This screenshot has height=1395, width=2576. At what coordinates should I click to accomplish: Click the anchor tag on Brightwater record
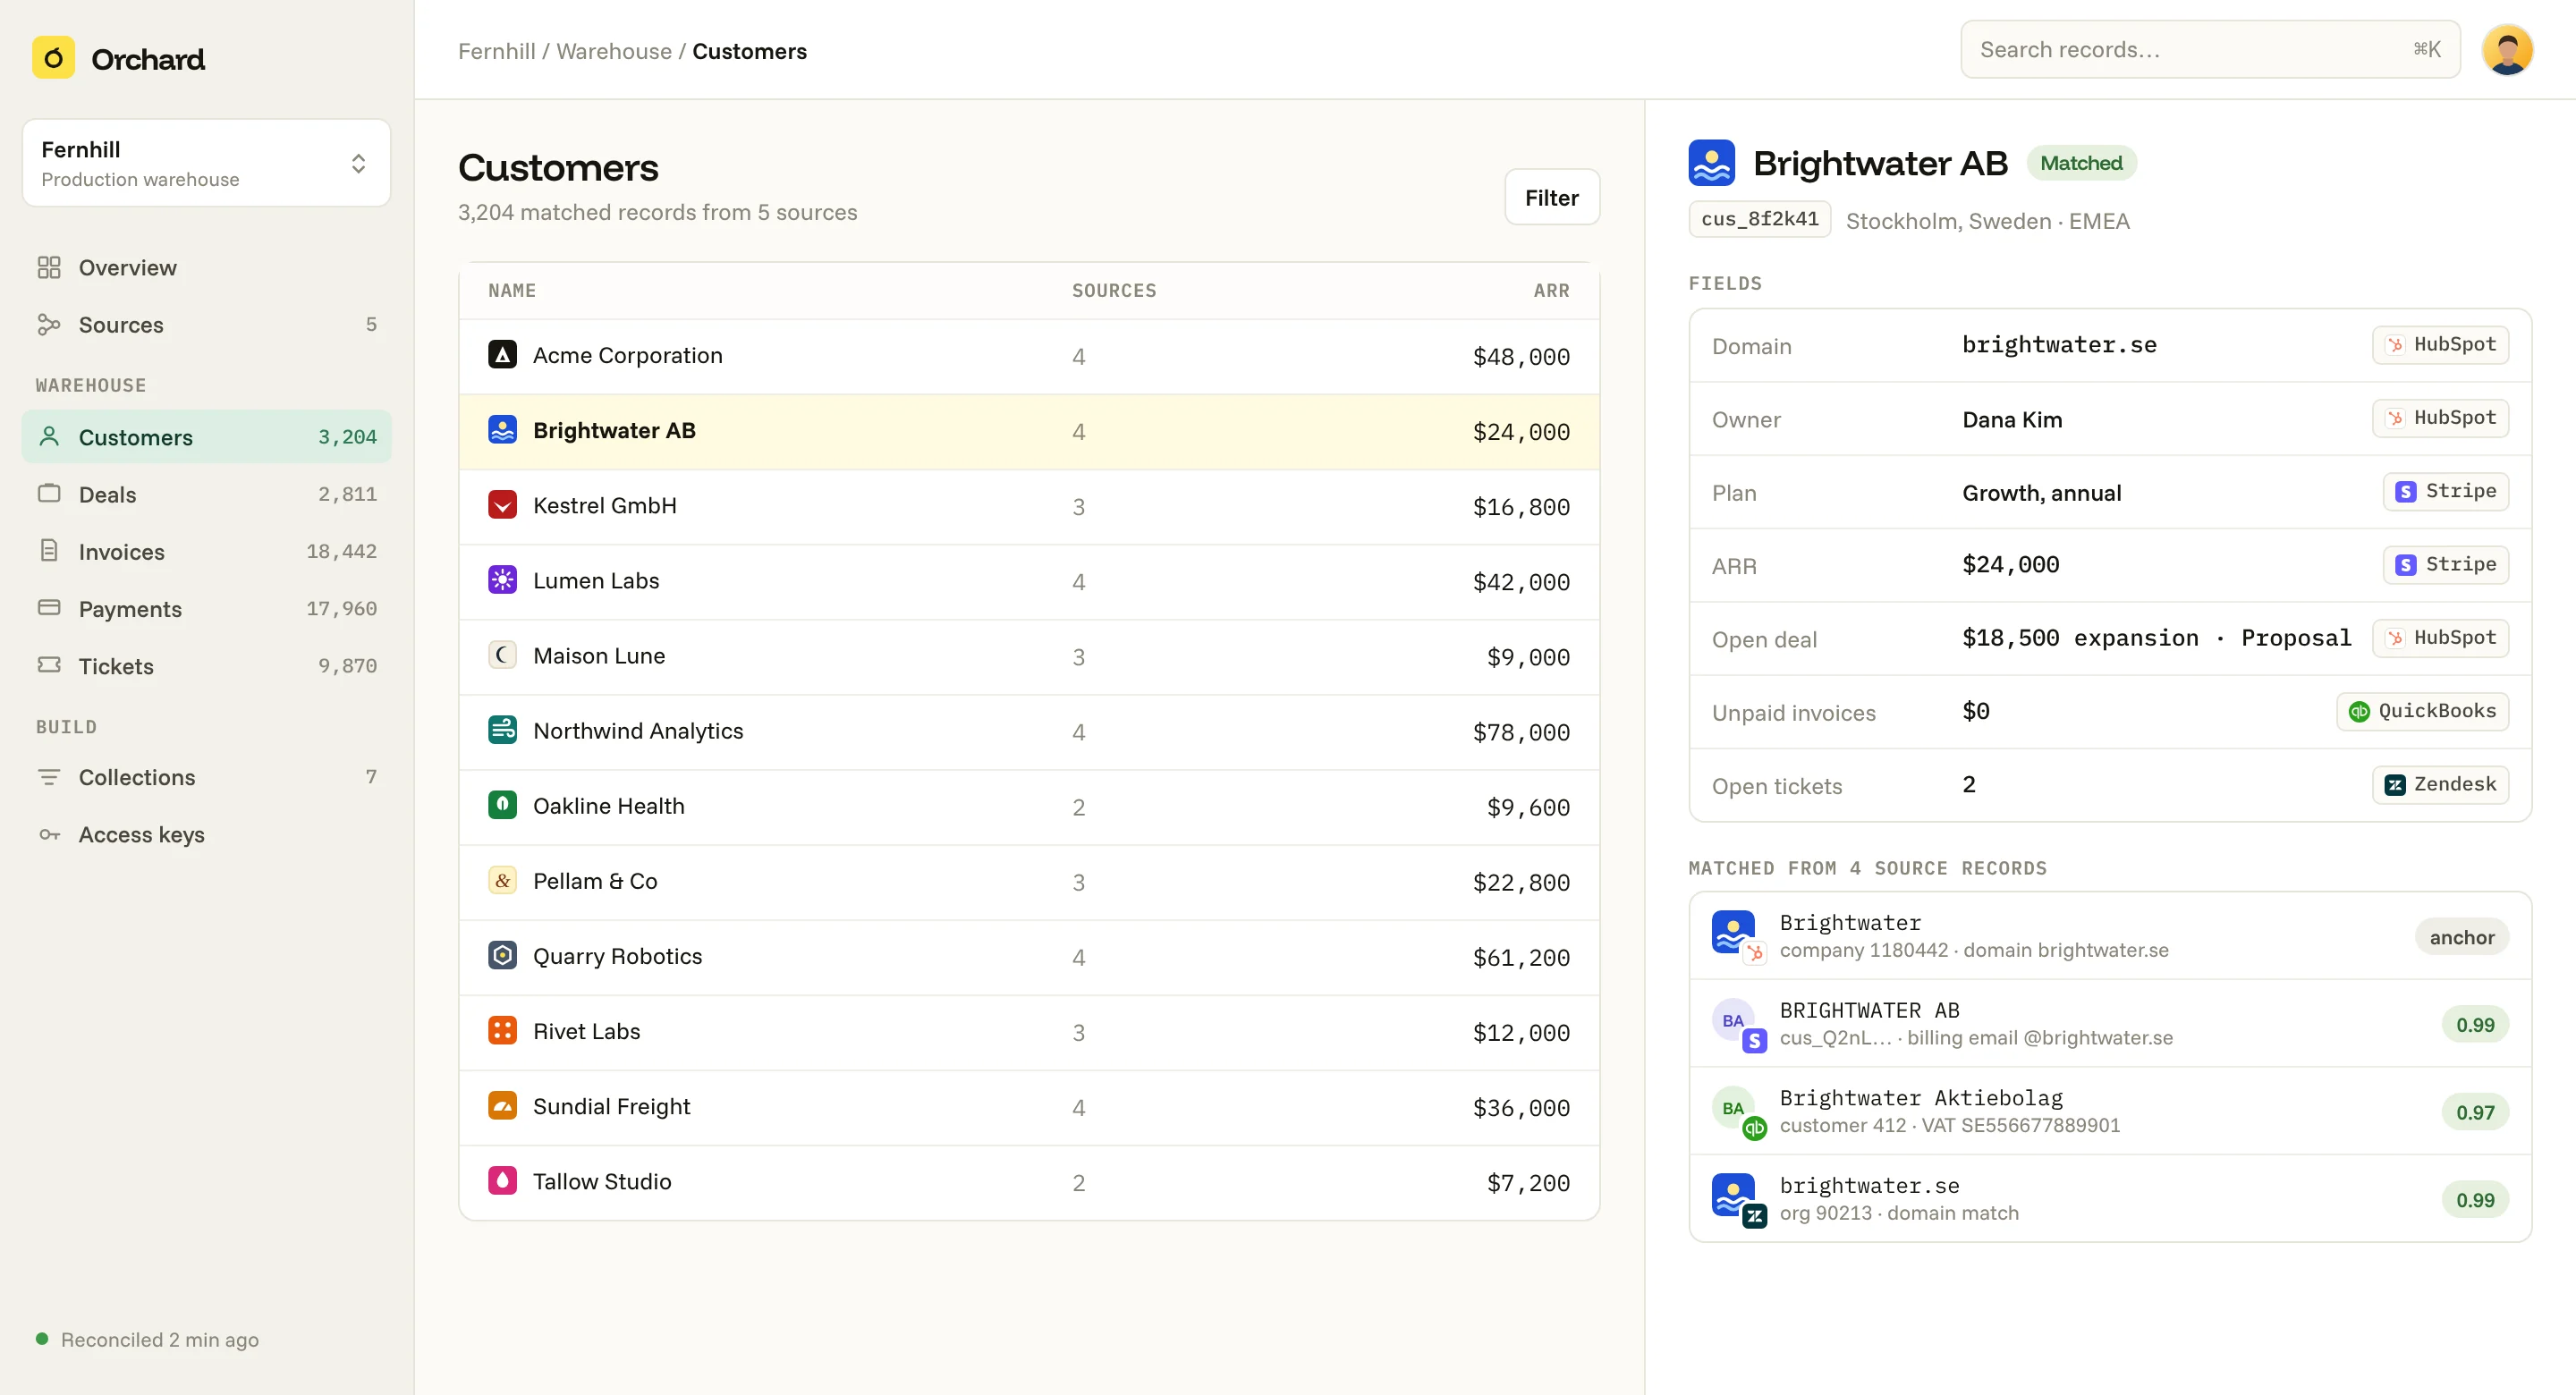tap(2461, 936)
